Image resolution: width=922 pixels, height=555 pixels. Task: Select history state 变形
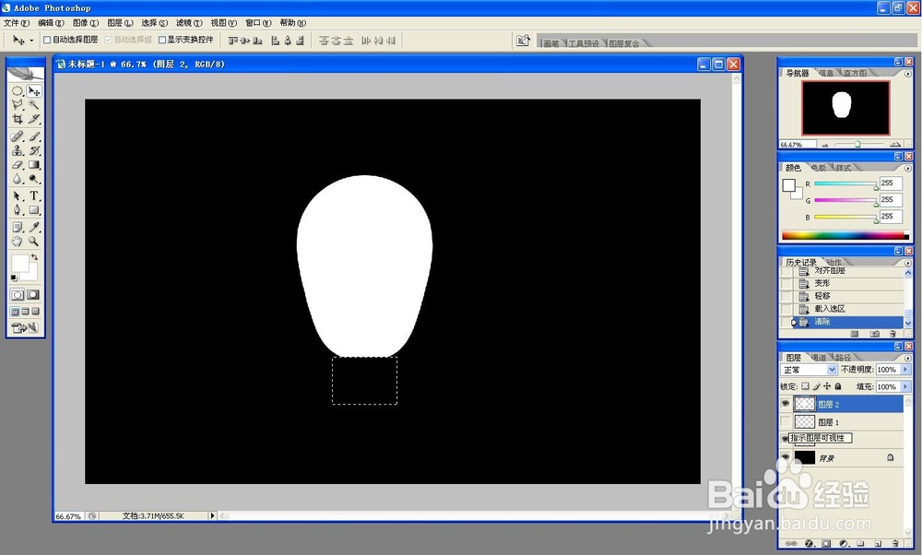click(843, 283)
